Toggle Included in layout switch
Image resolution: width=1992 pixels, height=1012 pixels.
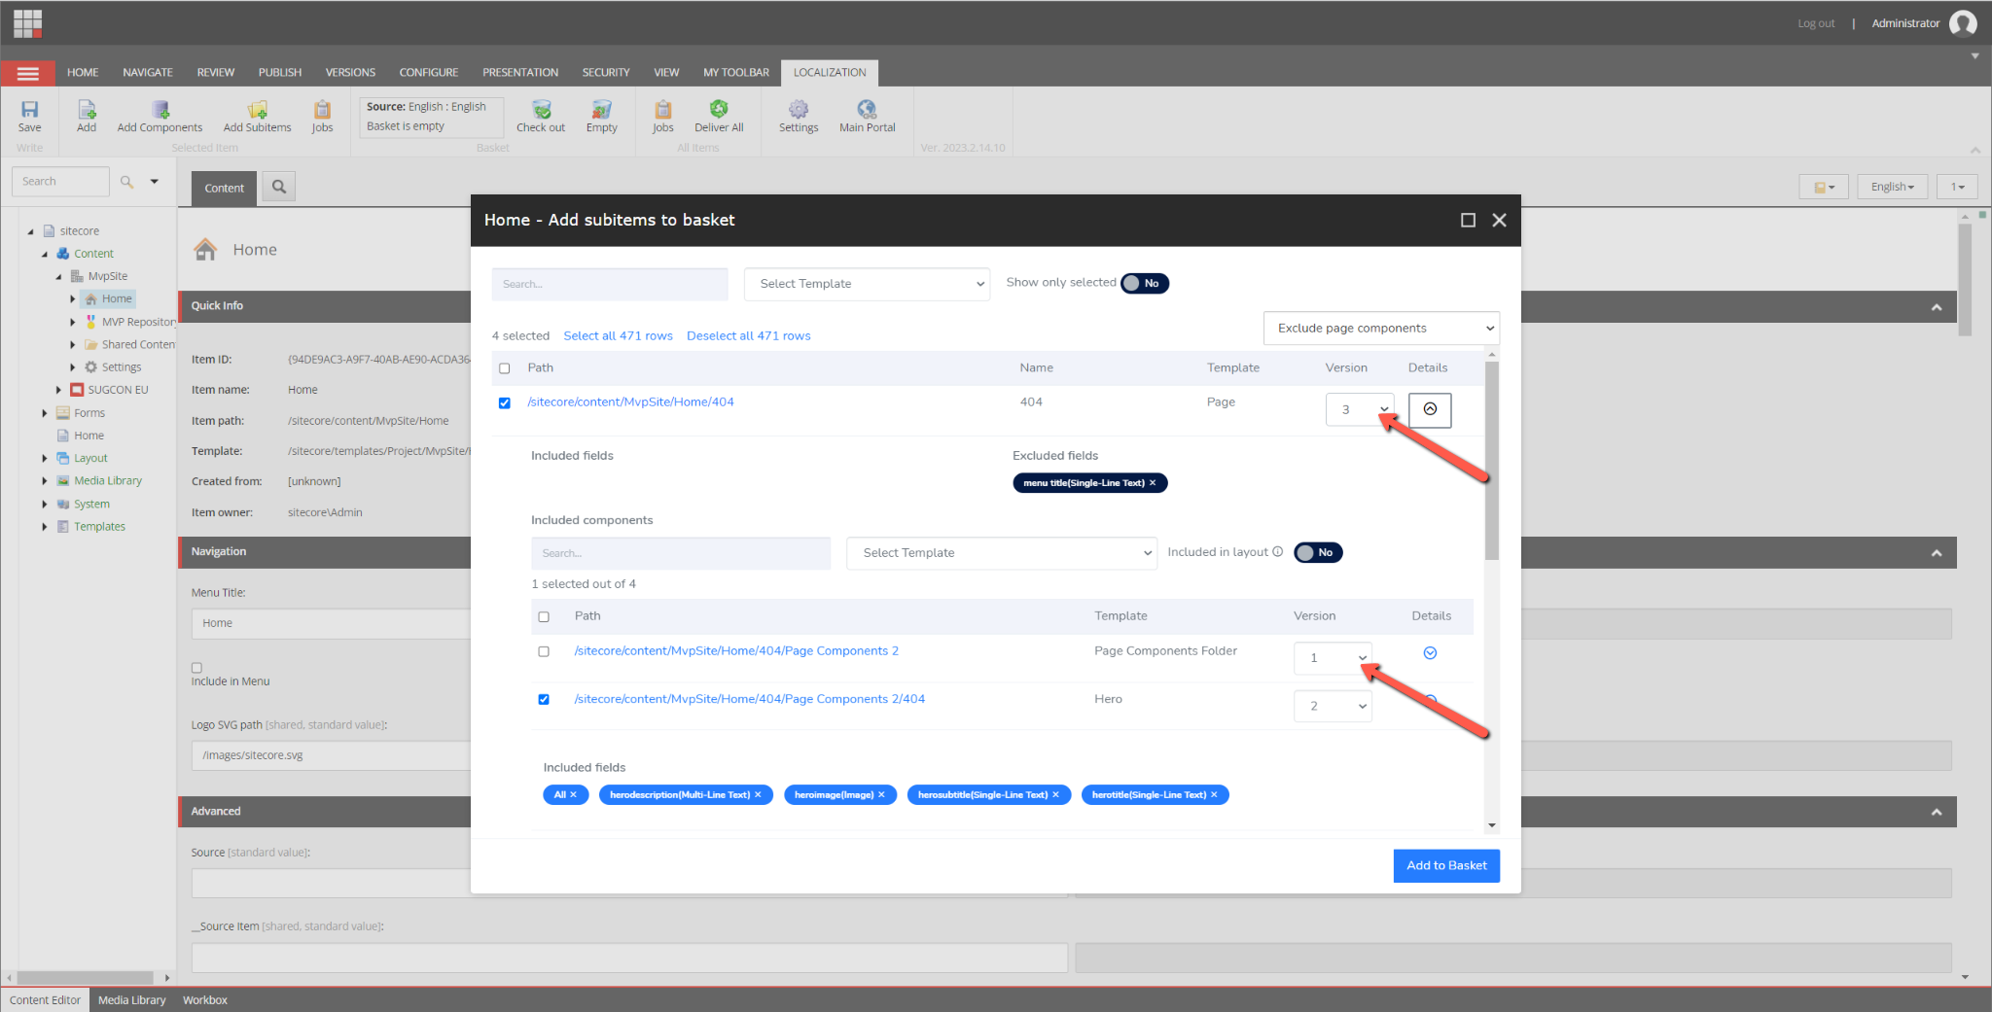[x=1318, y=552]
